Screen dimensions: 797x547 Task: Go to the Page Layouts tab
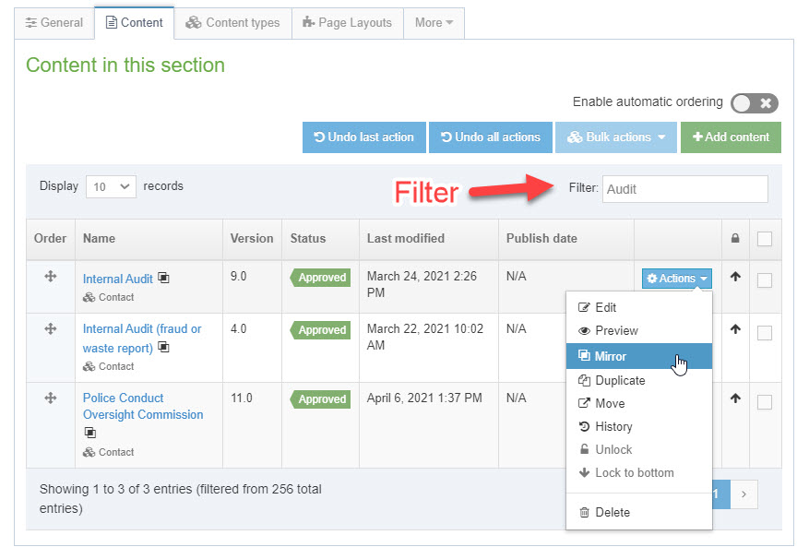pos(348,23)
